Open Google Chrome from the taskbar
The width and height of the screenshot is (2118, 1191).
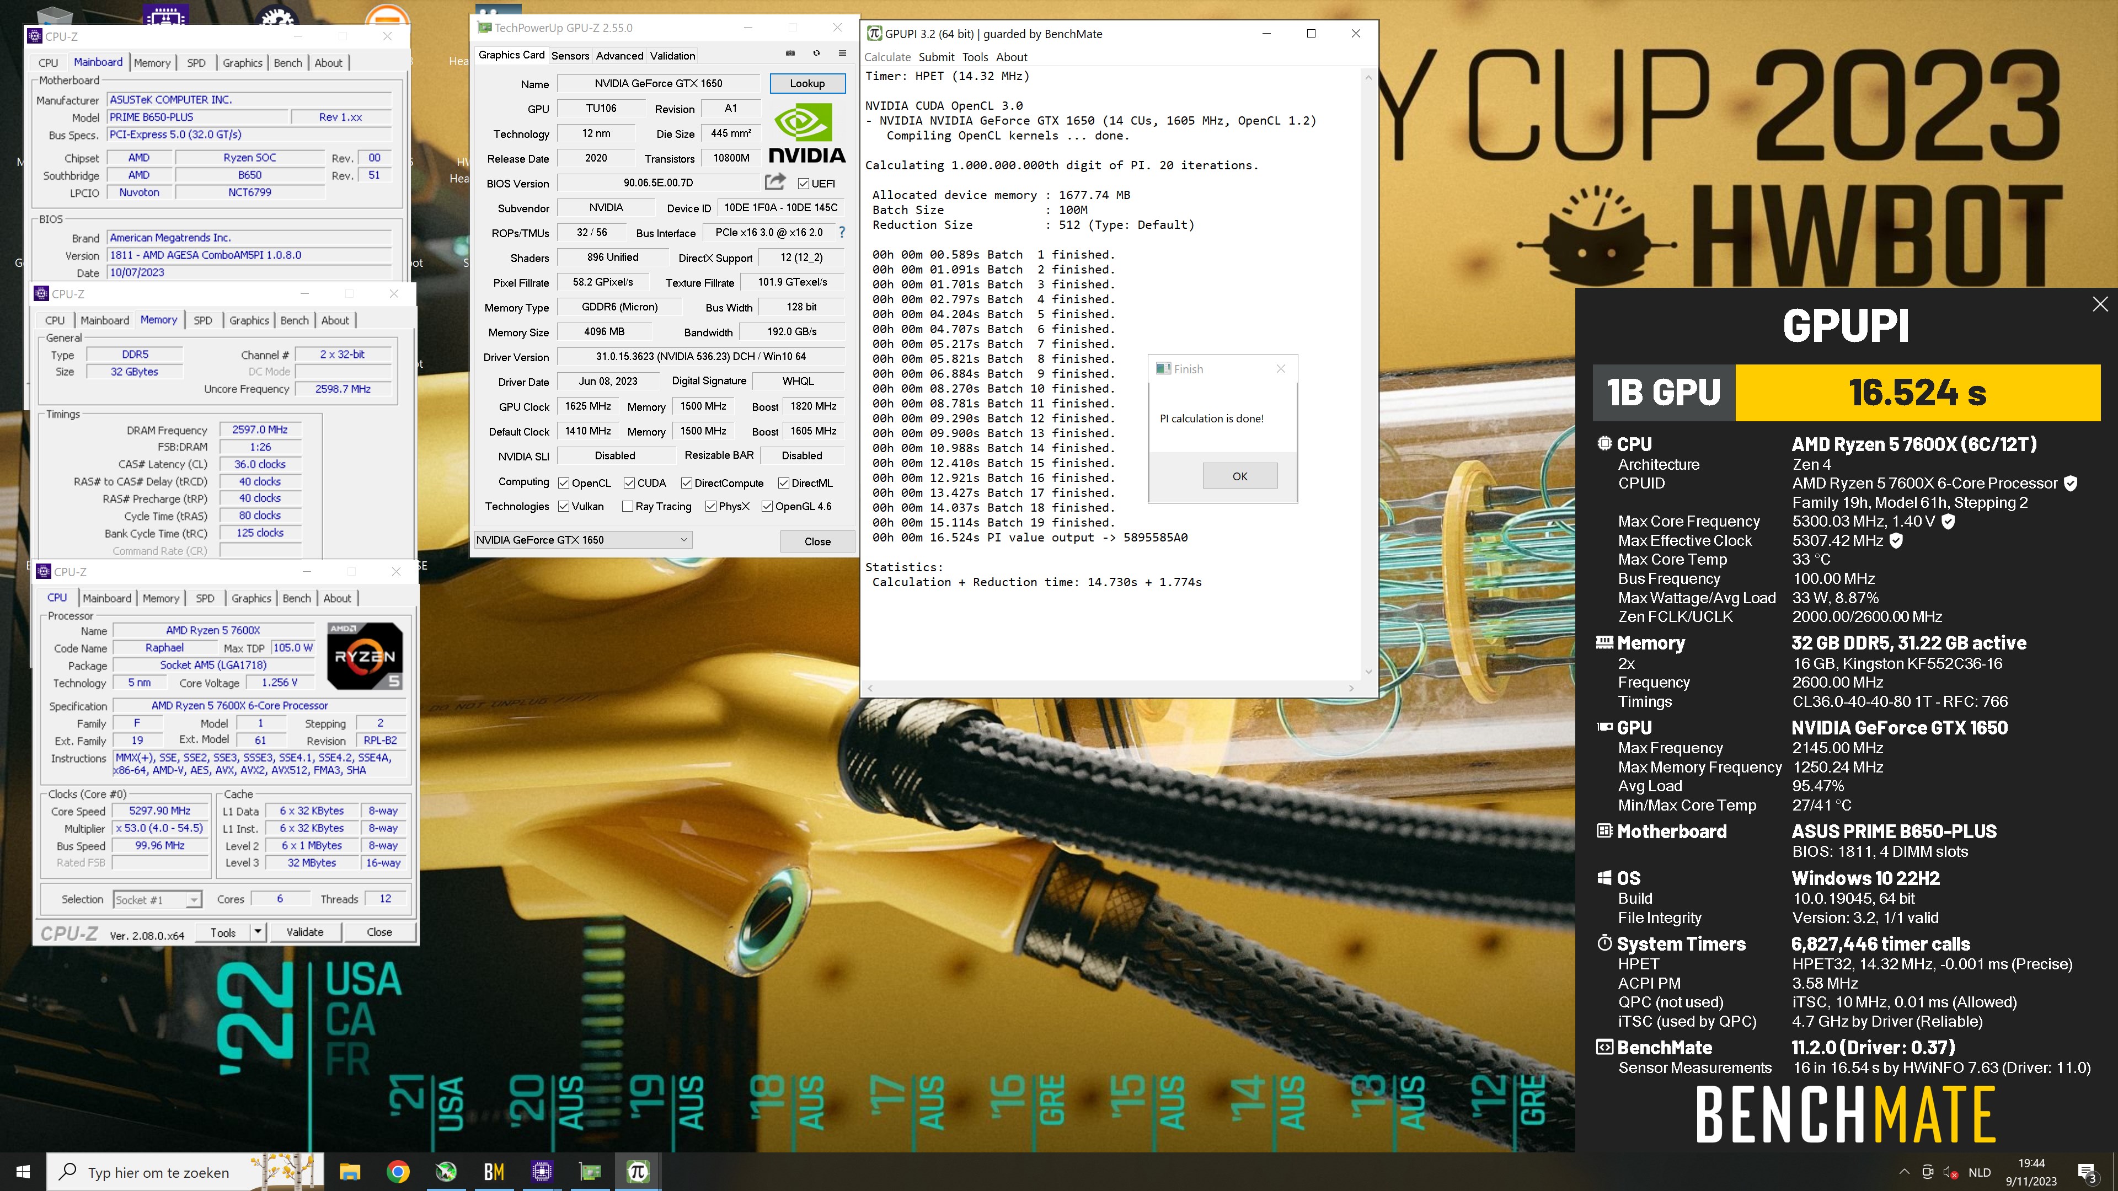click(x=398, y=1171)
